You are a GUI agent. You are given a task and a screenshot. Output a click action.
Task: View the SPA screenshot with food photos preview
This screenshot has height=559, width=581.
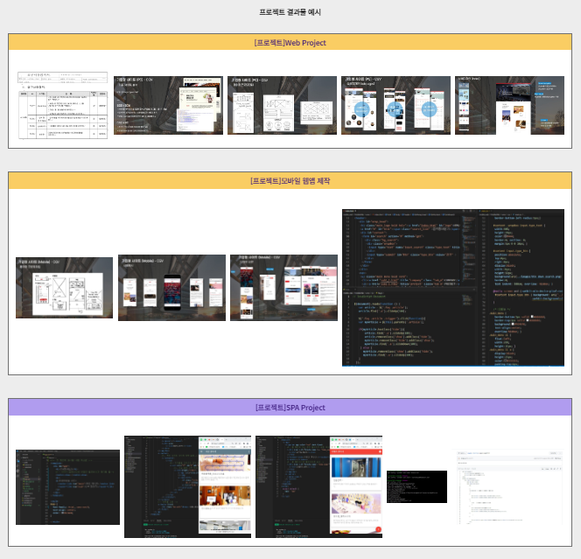187,487
